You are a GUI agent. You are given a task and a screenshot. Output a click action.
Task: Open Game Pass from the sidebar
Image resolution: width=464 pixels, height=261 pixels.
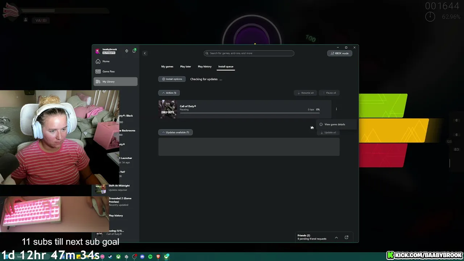(x=115, y=71)
